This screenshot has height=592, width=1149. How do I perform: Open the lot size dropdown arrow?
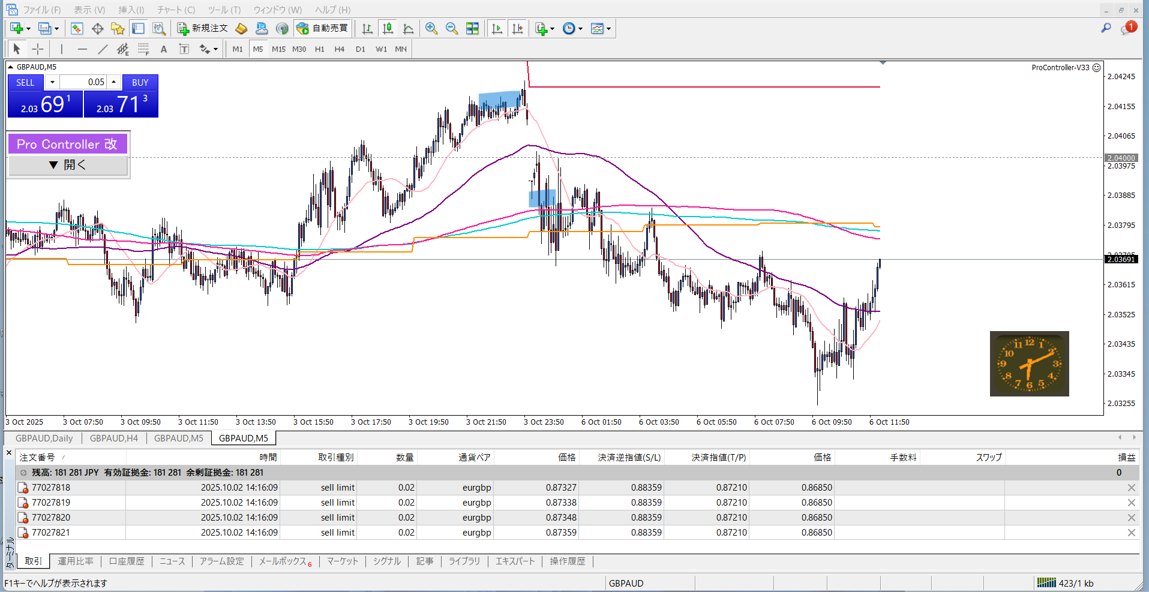click(x=52, y=82)
